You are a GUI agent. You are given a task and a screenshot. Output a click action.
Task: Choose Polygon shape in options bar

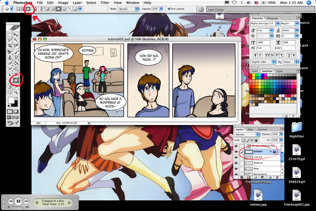click(64, 9)
